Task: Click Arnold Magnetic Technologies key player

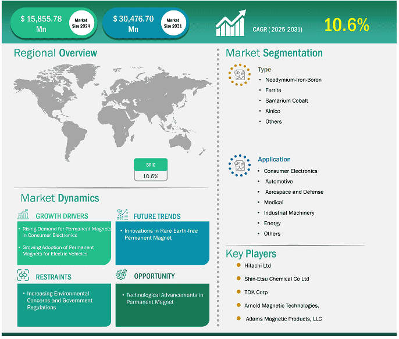Action: click(282, 305)
